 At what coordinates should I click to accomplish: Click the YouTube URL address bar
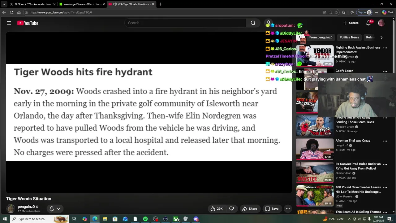coord(173,12)
